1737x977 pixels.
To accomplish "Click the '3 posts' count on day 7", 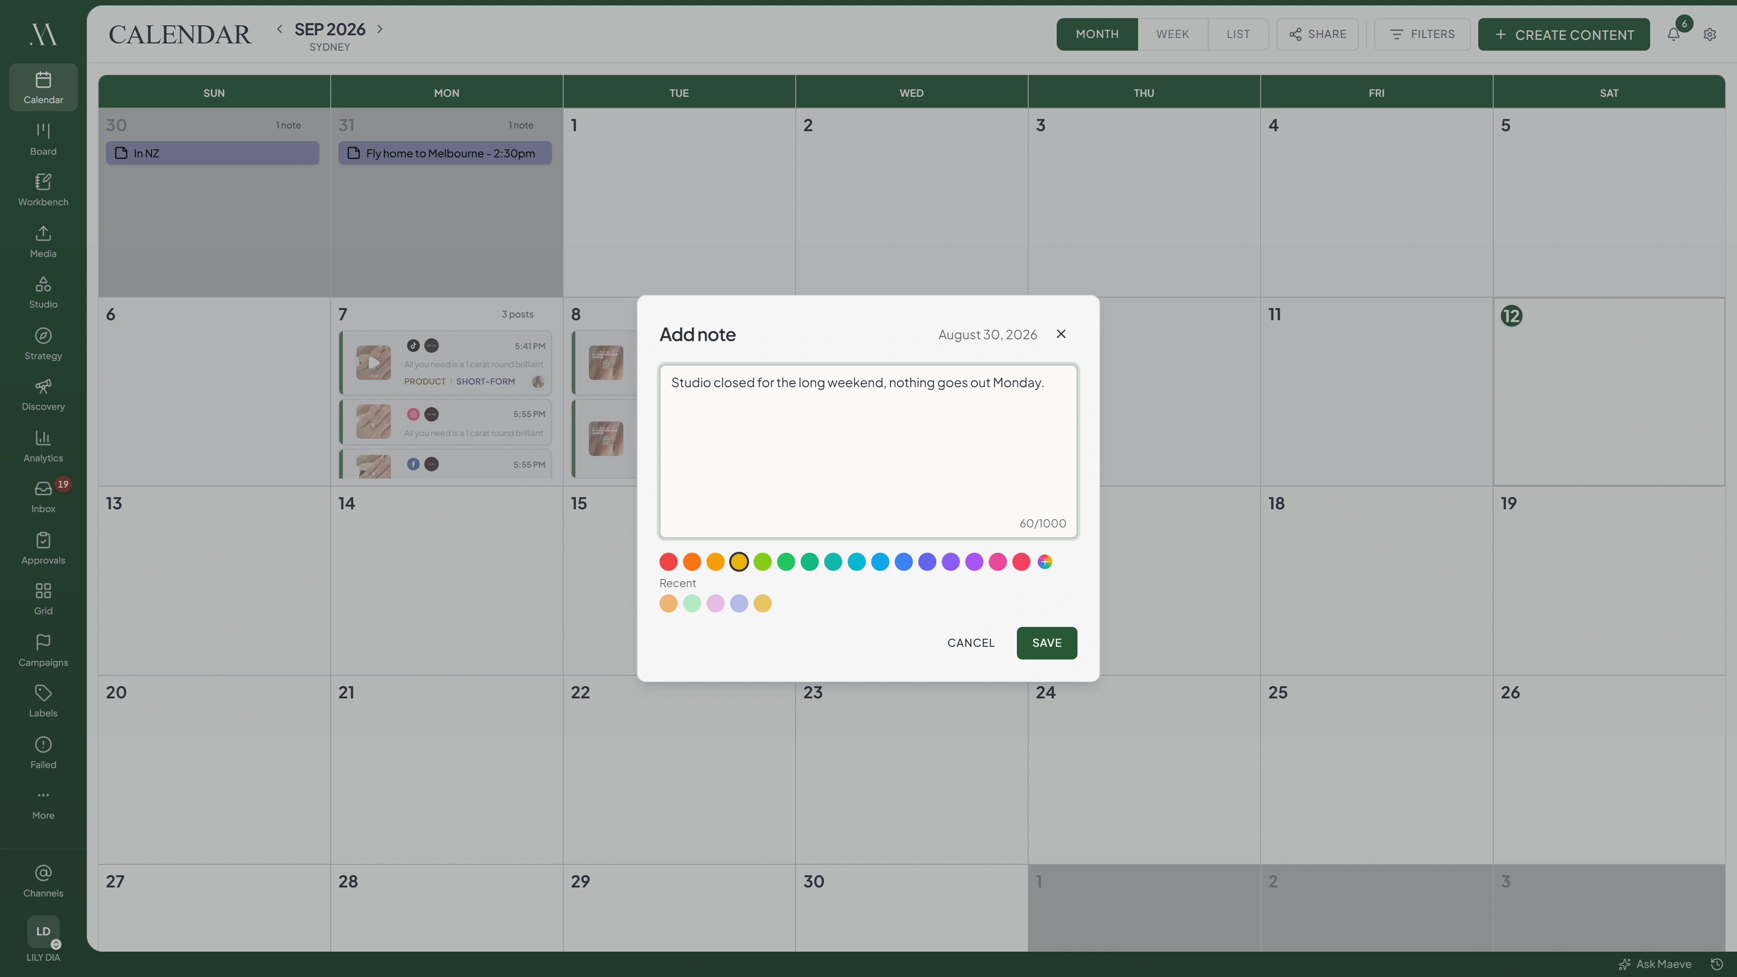I will click(517, 314).
